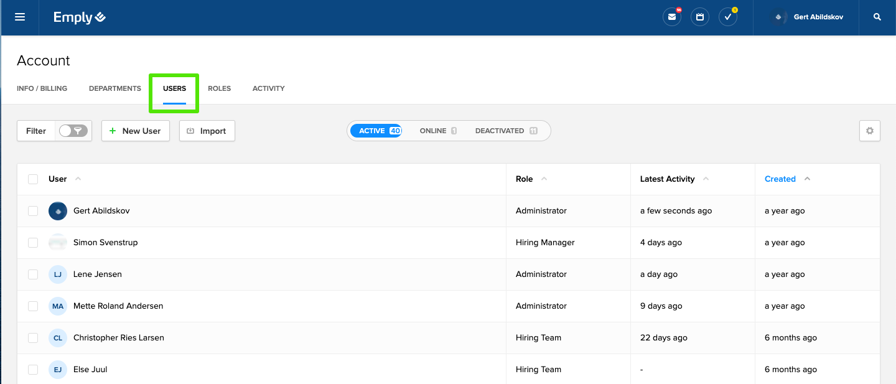
Task: Switch to the Roles tab
Action: click(x=219, y=88)
